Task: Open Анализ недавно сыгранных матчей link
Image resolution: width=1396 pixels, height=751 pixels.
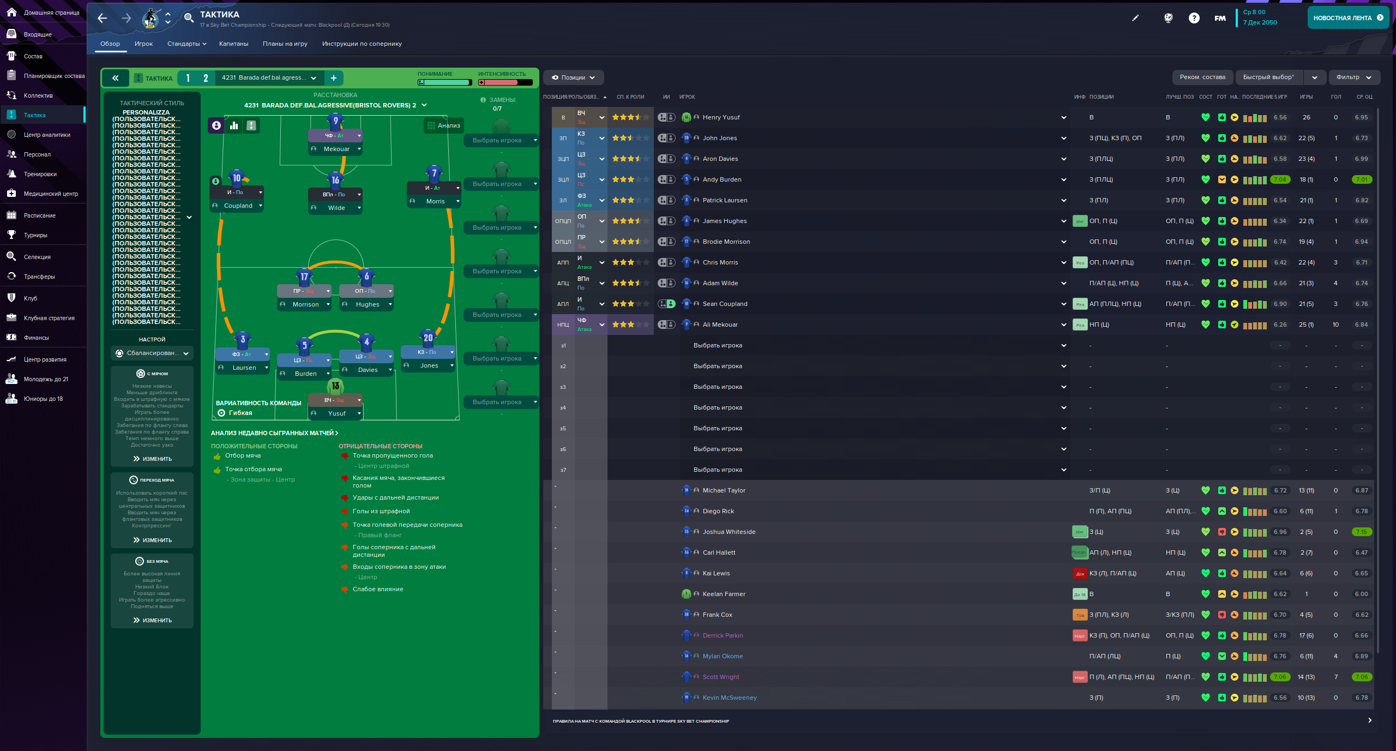Action: [x=274, y=433]
